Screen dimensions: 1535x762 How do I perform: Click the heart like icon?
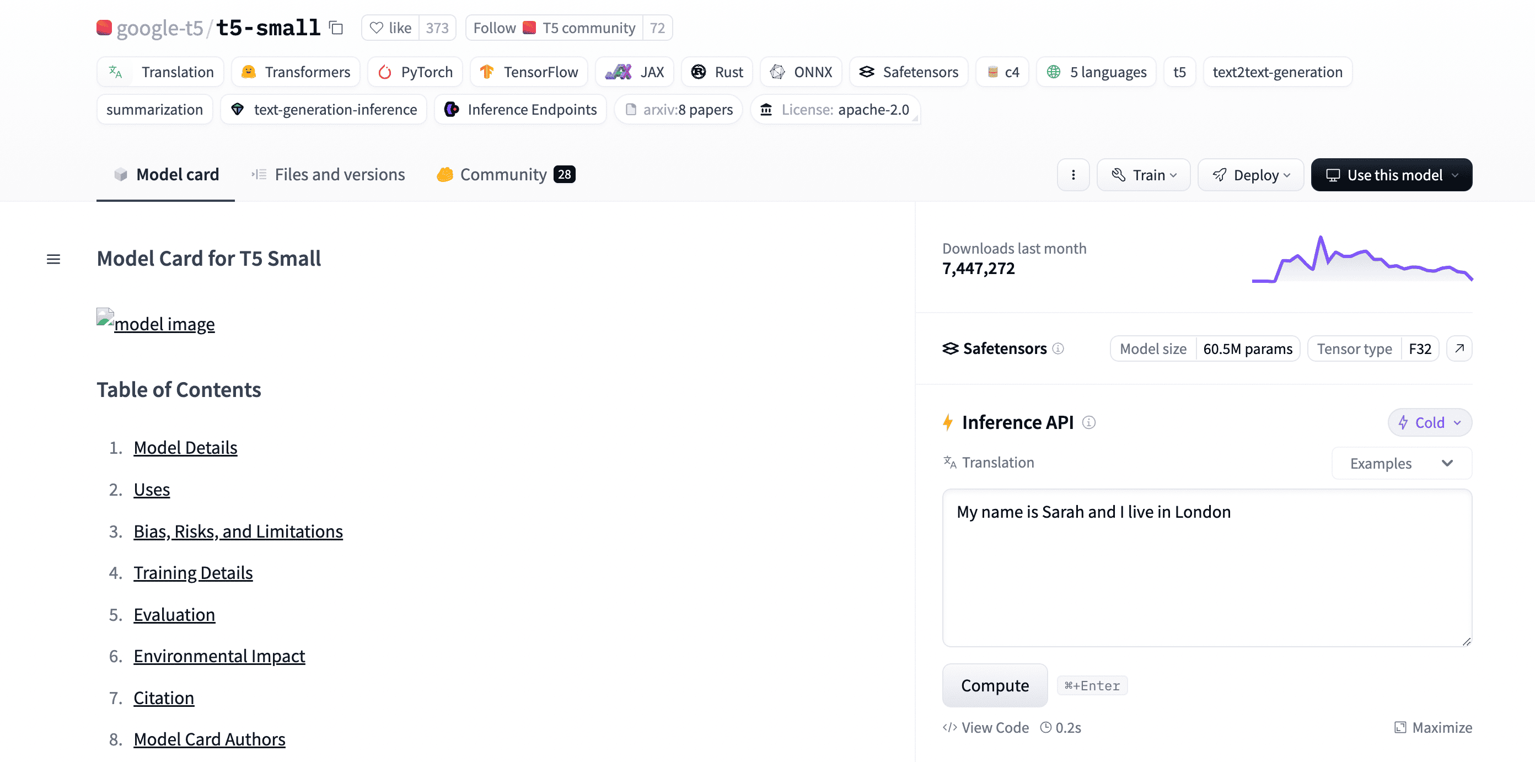376,28
